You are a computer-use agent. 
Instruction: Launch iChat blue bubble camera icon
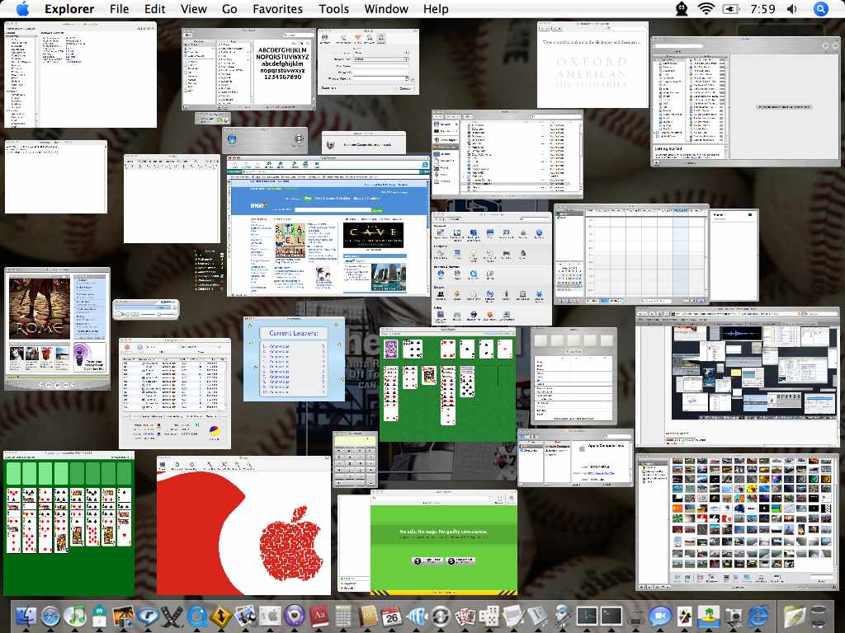coord(660,616)
